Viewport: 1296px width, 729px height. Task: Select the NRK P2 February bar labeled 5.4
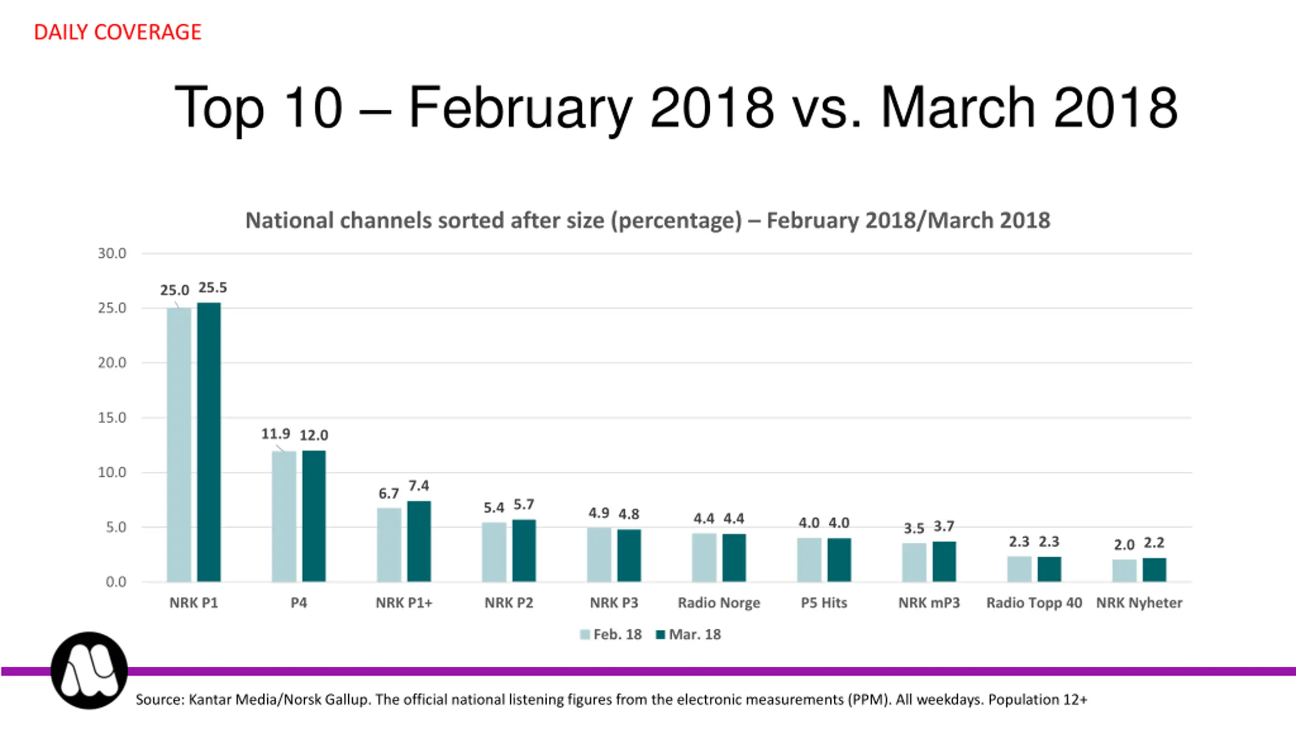[494, 552]
